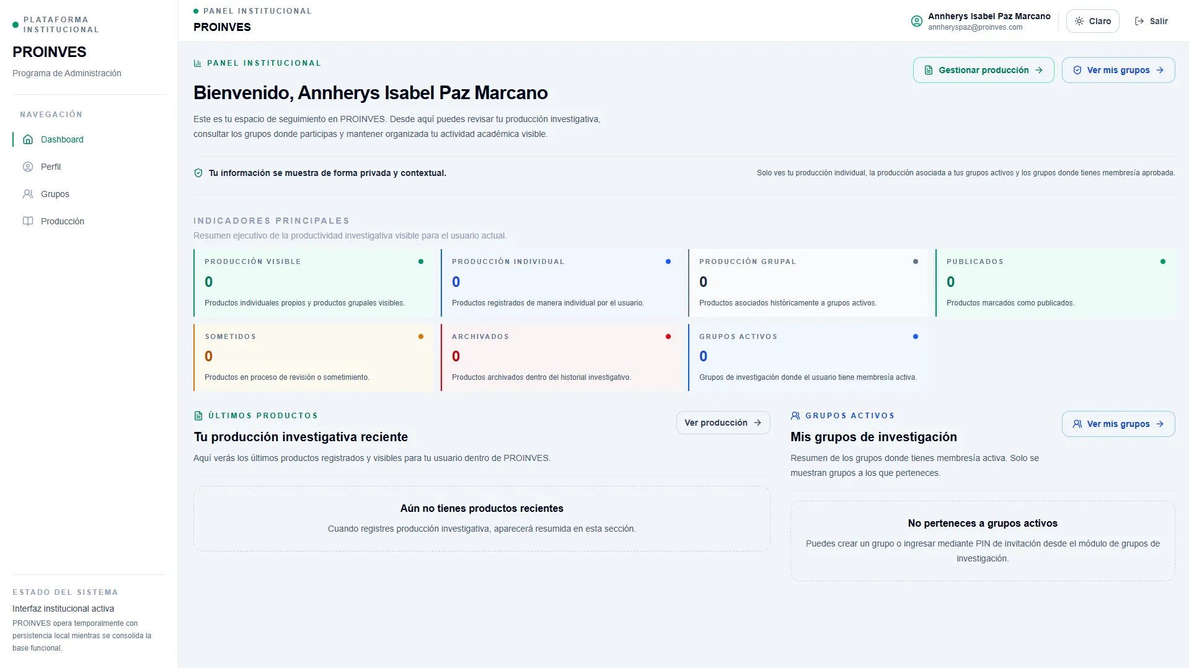Click the logout icon next to Salir
This screenshot has width=1189, height=668.
(1139, 21)
